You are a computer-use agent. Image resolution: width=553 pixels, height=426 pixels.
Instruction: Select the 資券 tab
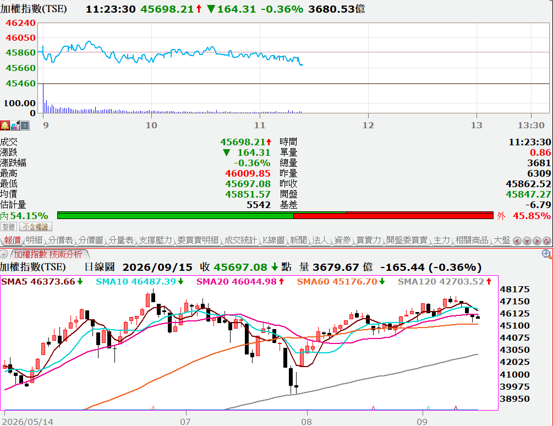[342, 240]
